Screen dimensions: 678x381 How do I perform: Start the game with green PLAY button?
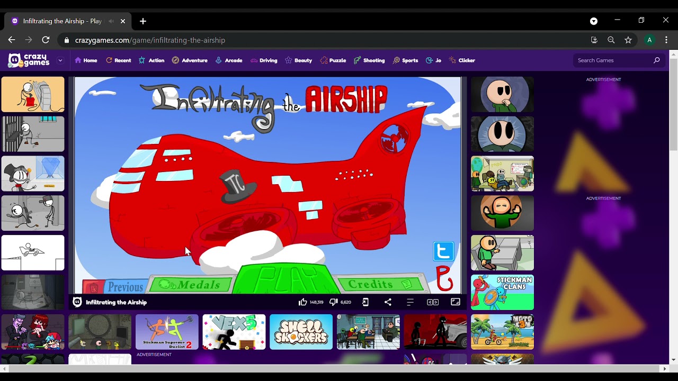[x=287, y=278]
